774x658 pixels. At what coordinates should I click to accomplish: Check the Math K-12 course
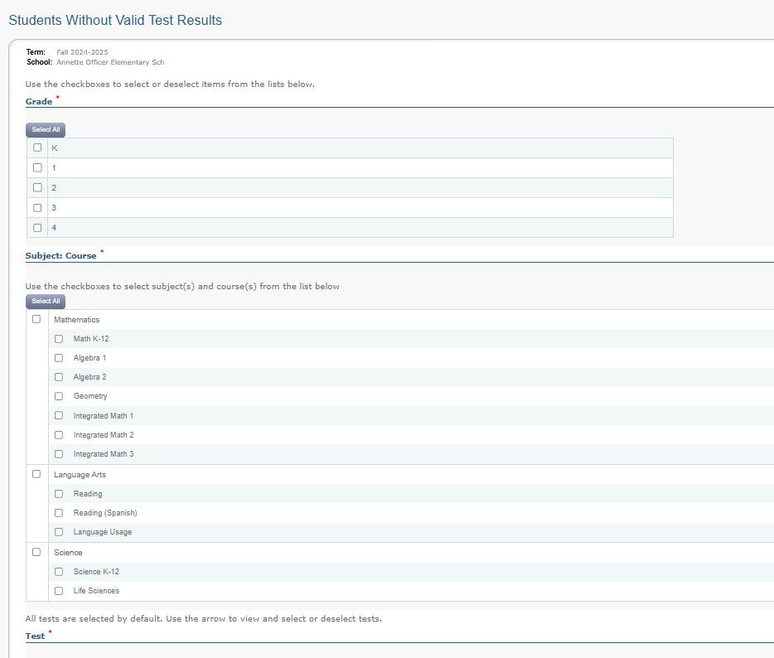[x=59, y=339]
